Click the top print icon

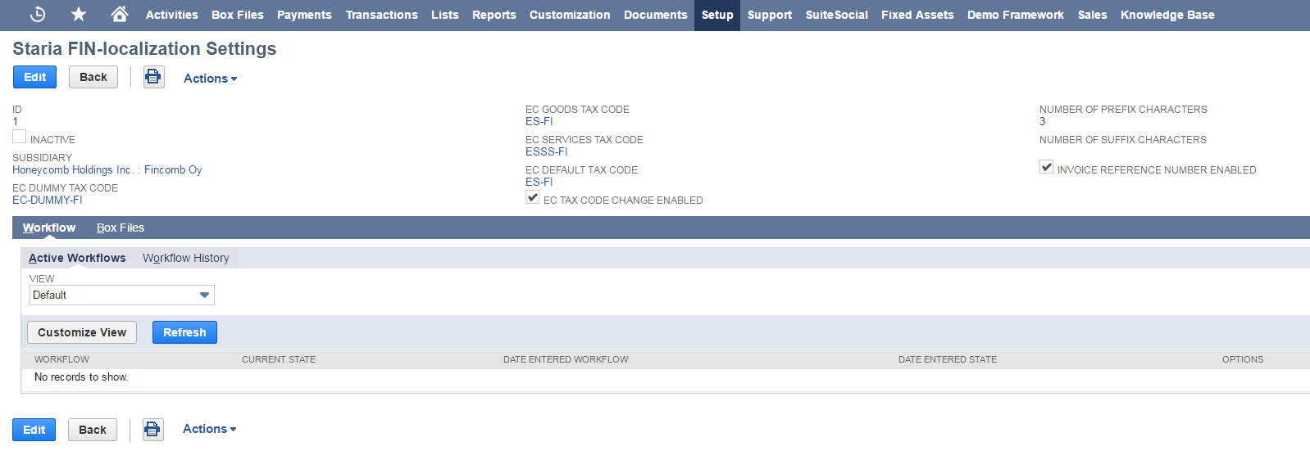(153, 77)
